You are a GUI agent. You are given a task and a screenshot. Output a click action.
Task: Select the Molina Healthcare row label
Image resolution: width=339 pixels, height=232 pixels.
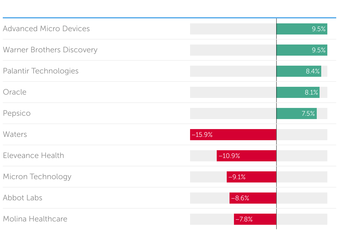[x=35, y=219]
